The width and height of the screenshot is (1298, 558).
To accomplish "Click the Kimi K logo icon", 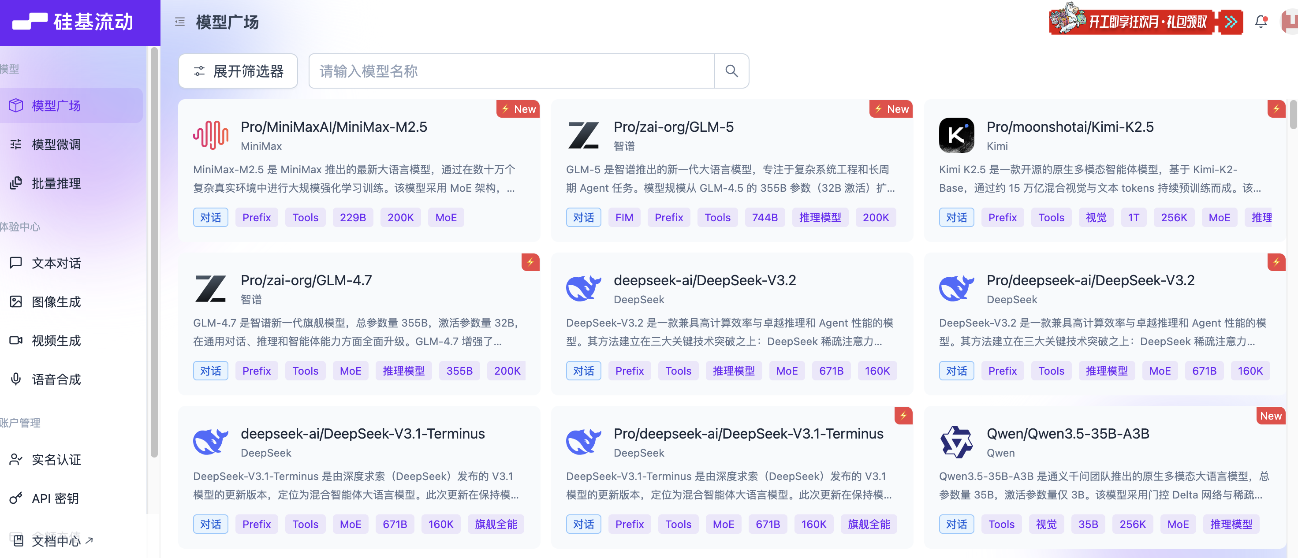I will pos(956,135).
